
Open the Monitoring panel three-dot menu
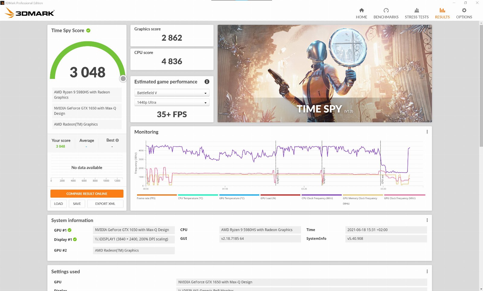[x=427, y=132]
